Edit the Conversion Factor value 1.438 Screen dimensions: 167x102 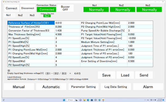67,30
